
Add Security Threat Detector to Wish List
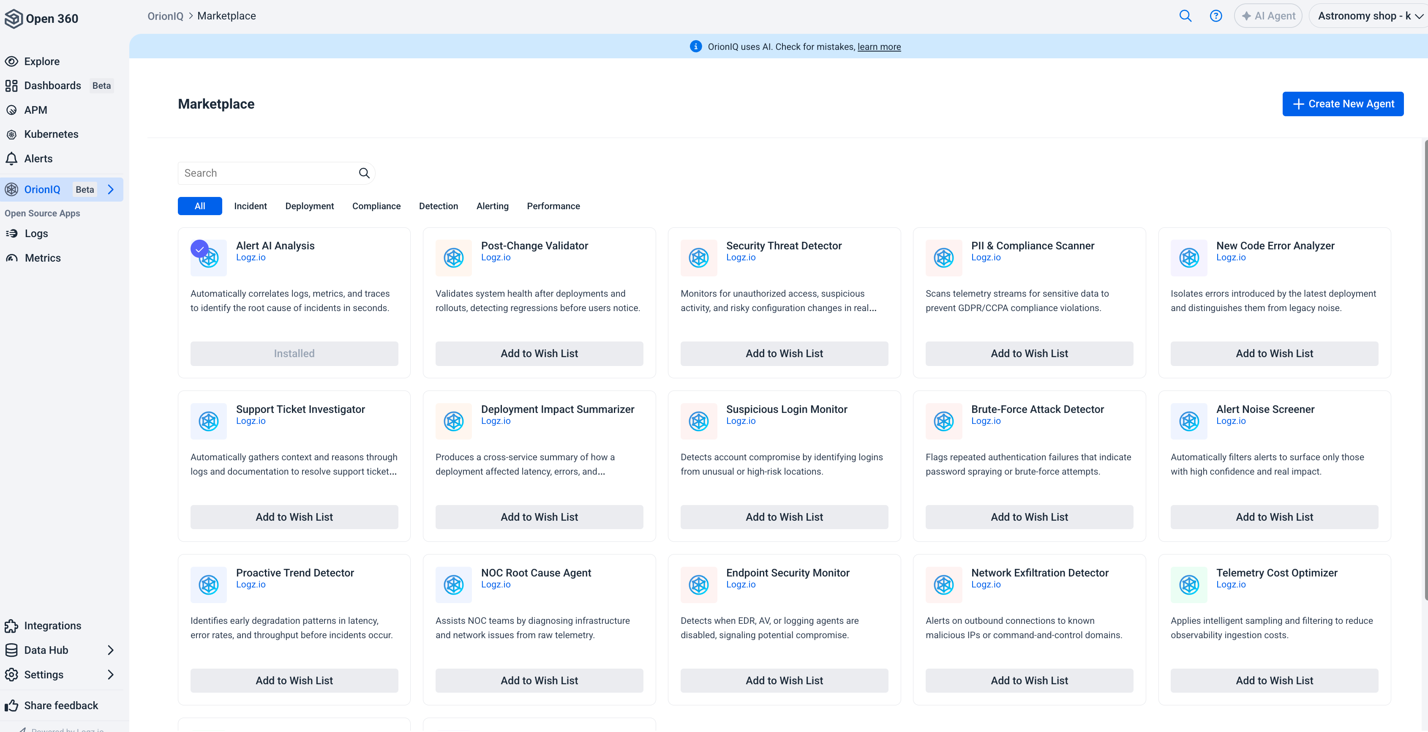784,353
